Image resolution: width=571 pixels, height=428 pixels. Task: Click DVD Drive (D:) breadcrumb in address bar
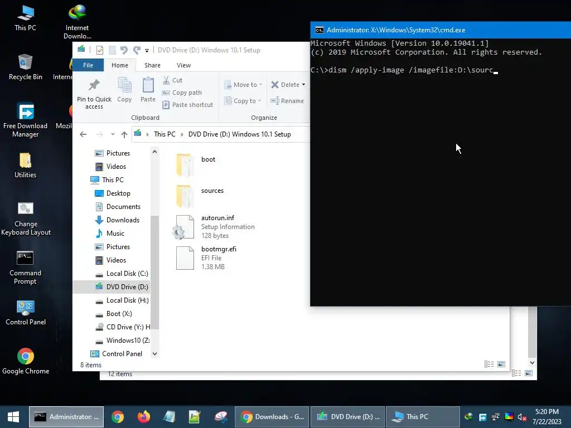240,134
